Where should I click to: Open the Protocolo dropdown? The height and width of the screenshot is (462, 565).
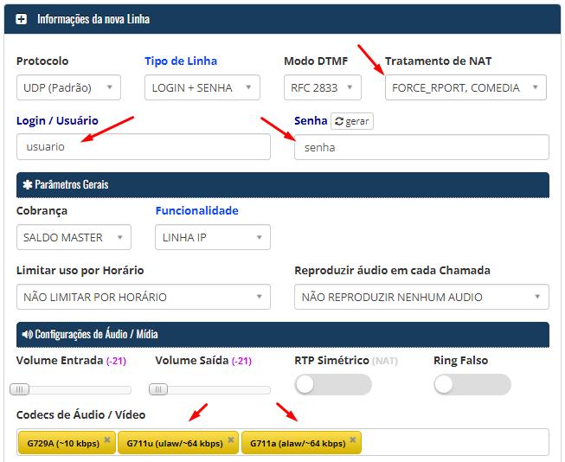(x=68, y=87)
